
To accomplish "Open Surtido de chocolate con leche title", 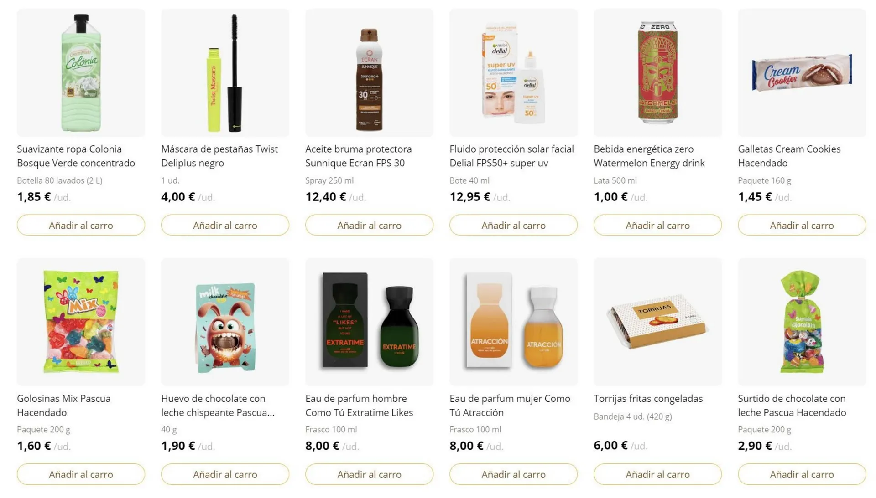I will coord(792,405).
